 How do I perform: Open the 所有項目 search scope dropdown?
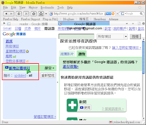[112, 36]
